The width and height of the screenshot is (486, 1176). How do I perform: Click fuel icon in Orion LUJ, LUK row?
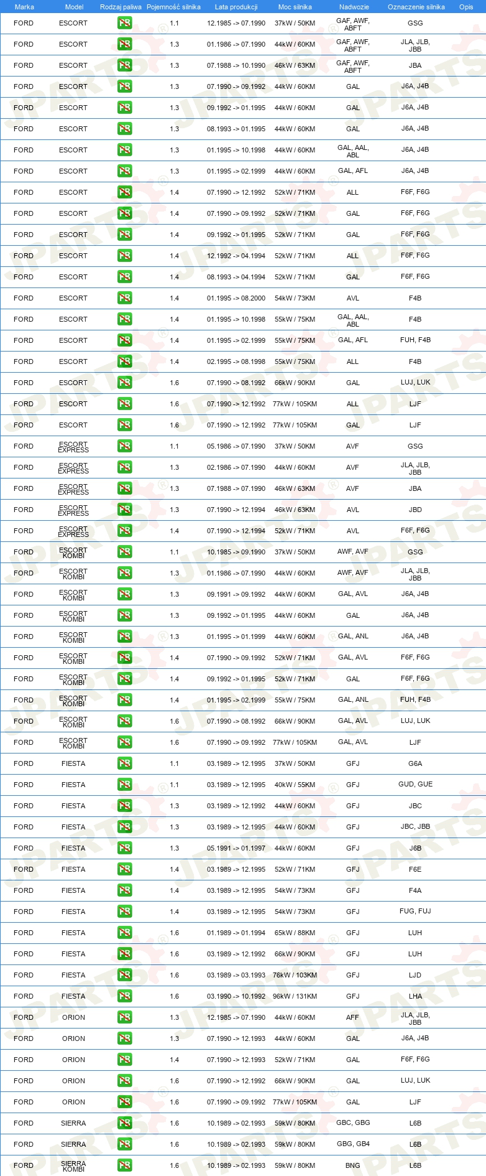[124, 1081]
